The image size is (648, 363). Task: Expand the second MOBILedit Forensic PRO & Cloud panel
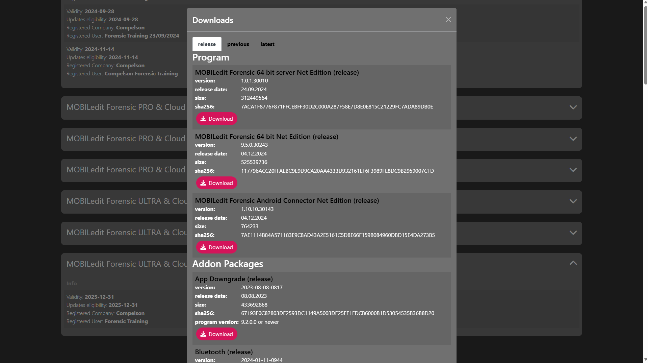click(573, 139)
